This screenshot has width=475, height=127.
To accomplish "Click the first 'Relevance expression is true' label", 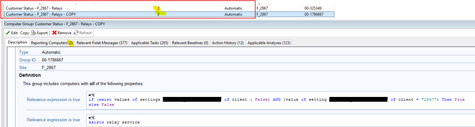I will tap(53, 100).
